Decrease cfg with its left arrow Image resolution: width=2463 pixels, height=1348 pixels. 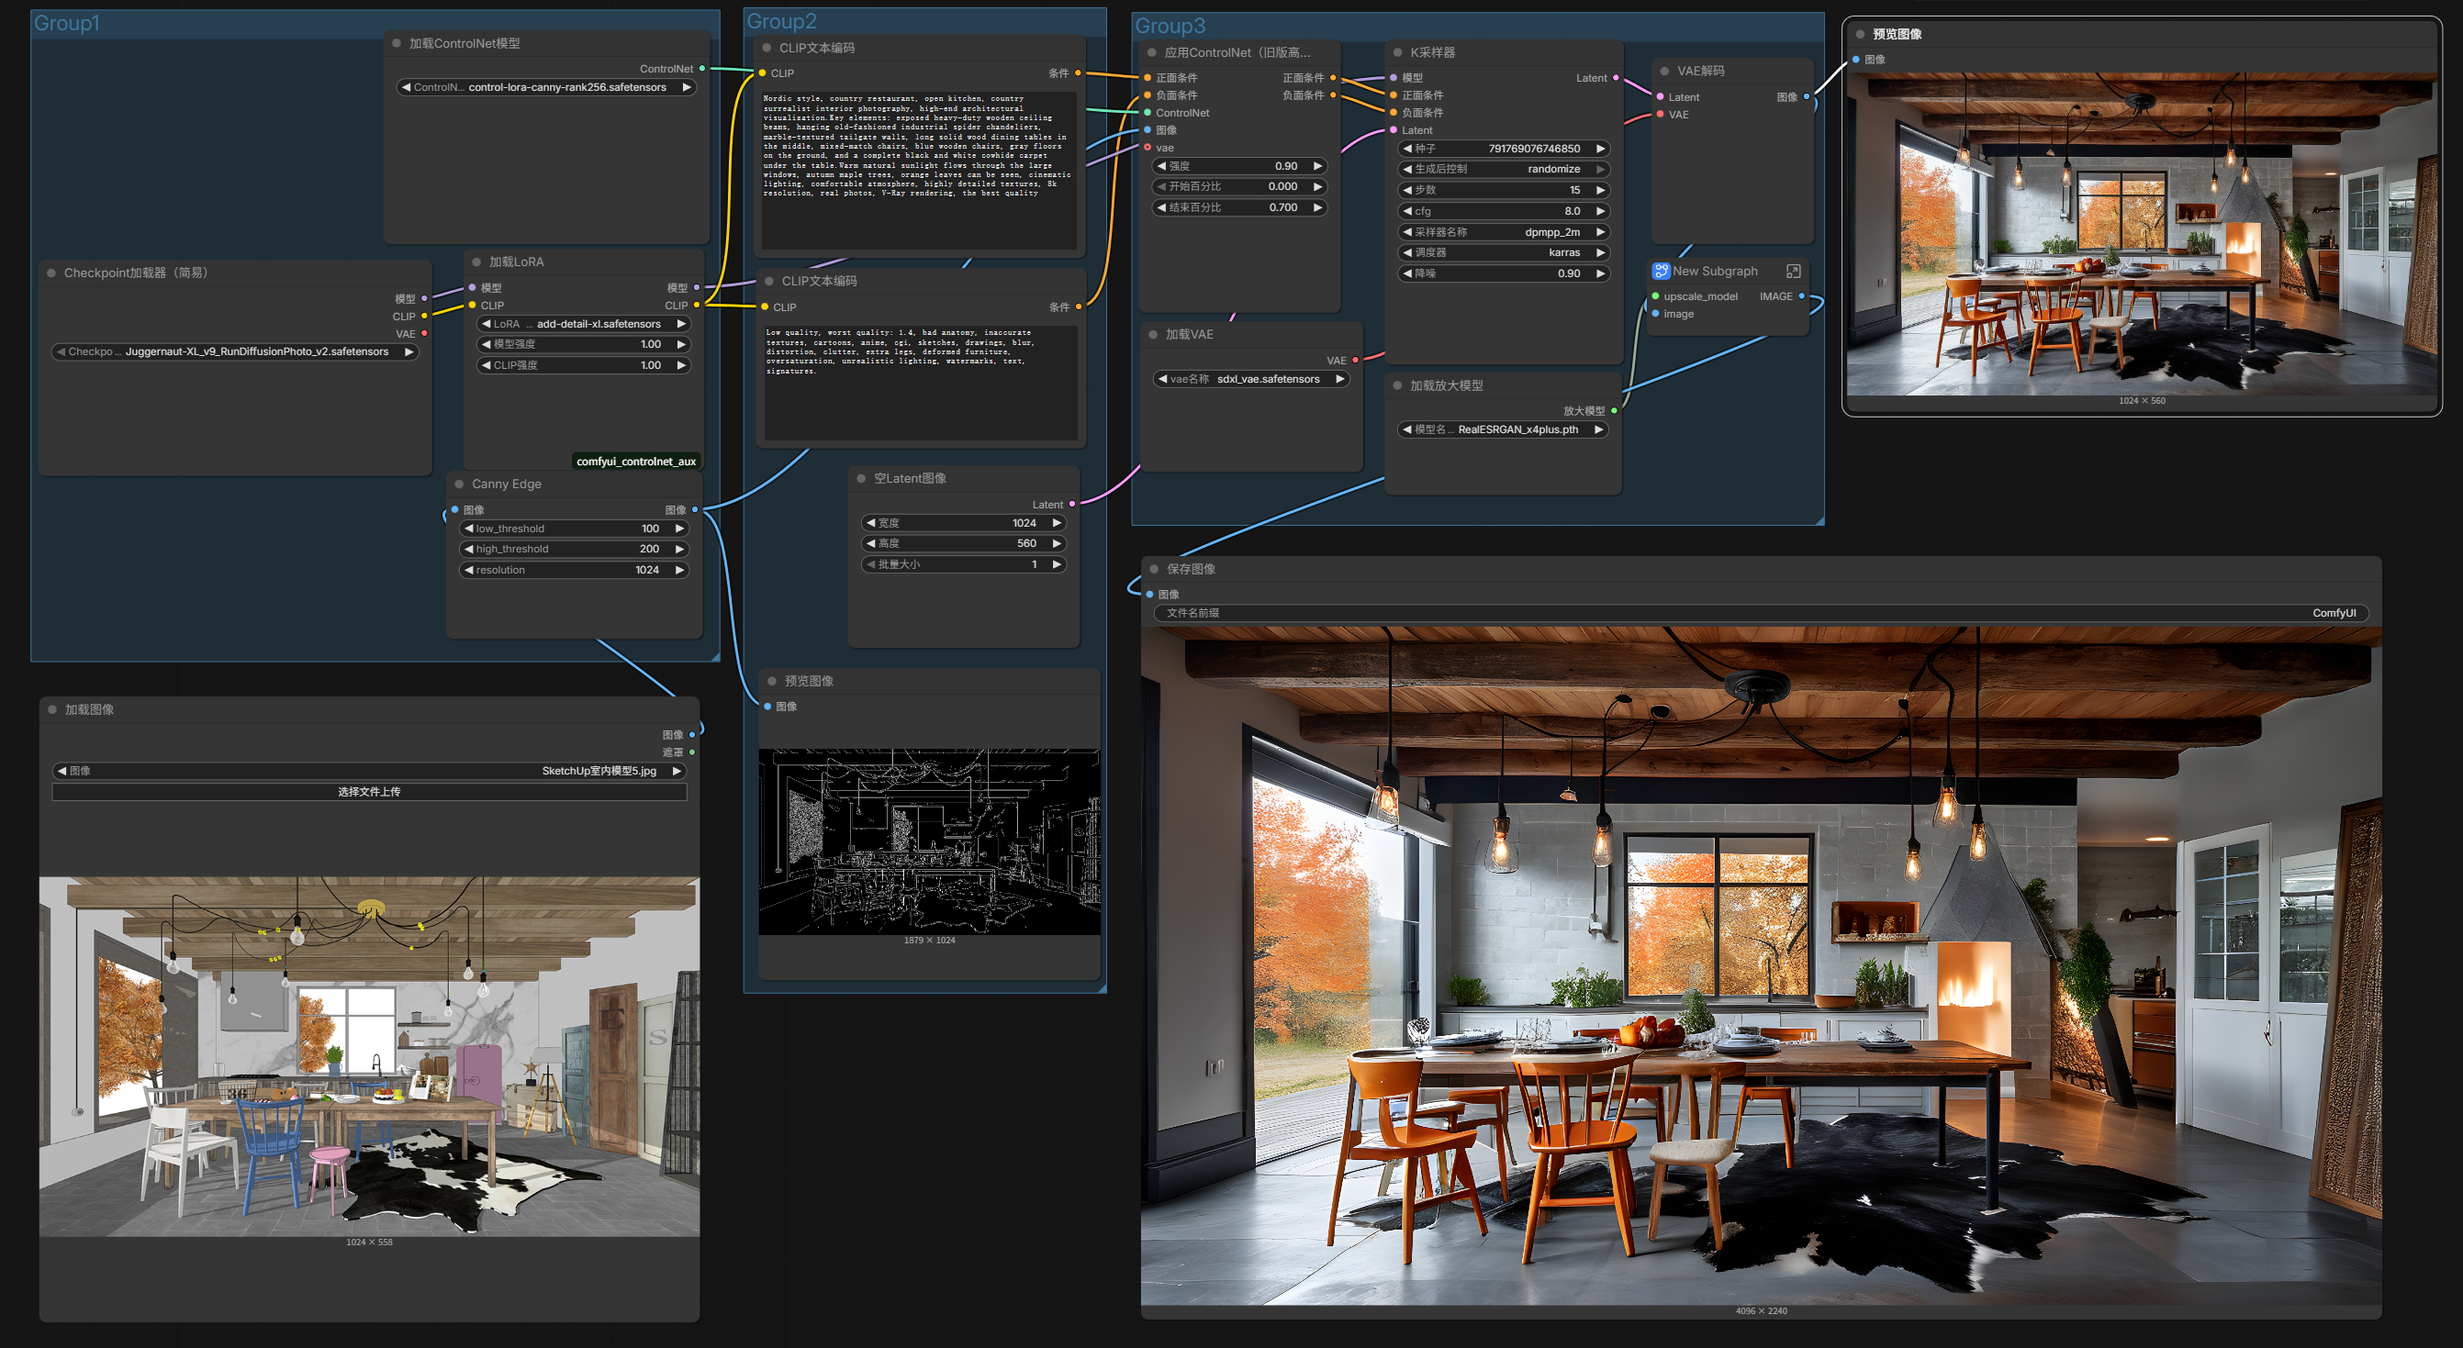[1406, 211]
